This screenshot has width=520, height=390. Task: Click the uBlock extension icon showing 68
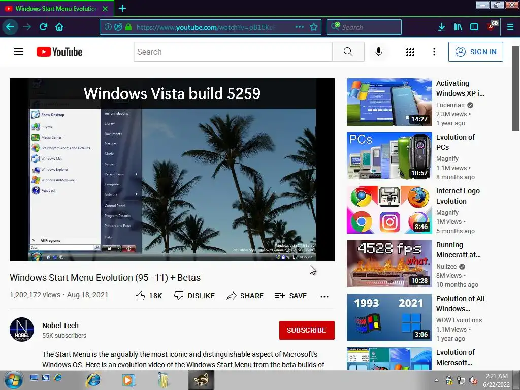(493, 26)
